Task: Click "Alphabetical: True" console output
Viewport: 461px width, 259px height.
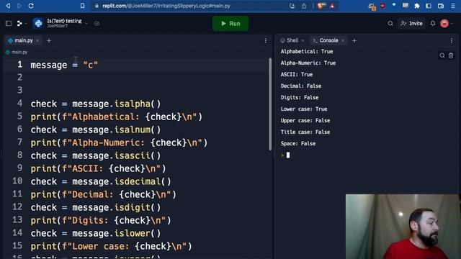Action: (307, 51)
